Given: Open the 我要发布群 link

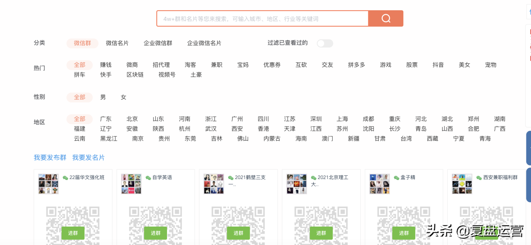Looking at the screenshot, I should click(x=50, y=158).
